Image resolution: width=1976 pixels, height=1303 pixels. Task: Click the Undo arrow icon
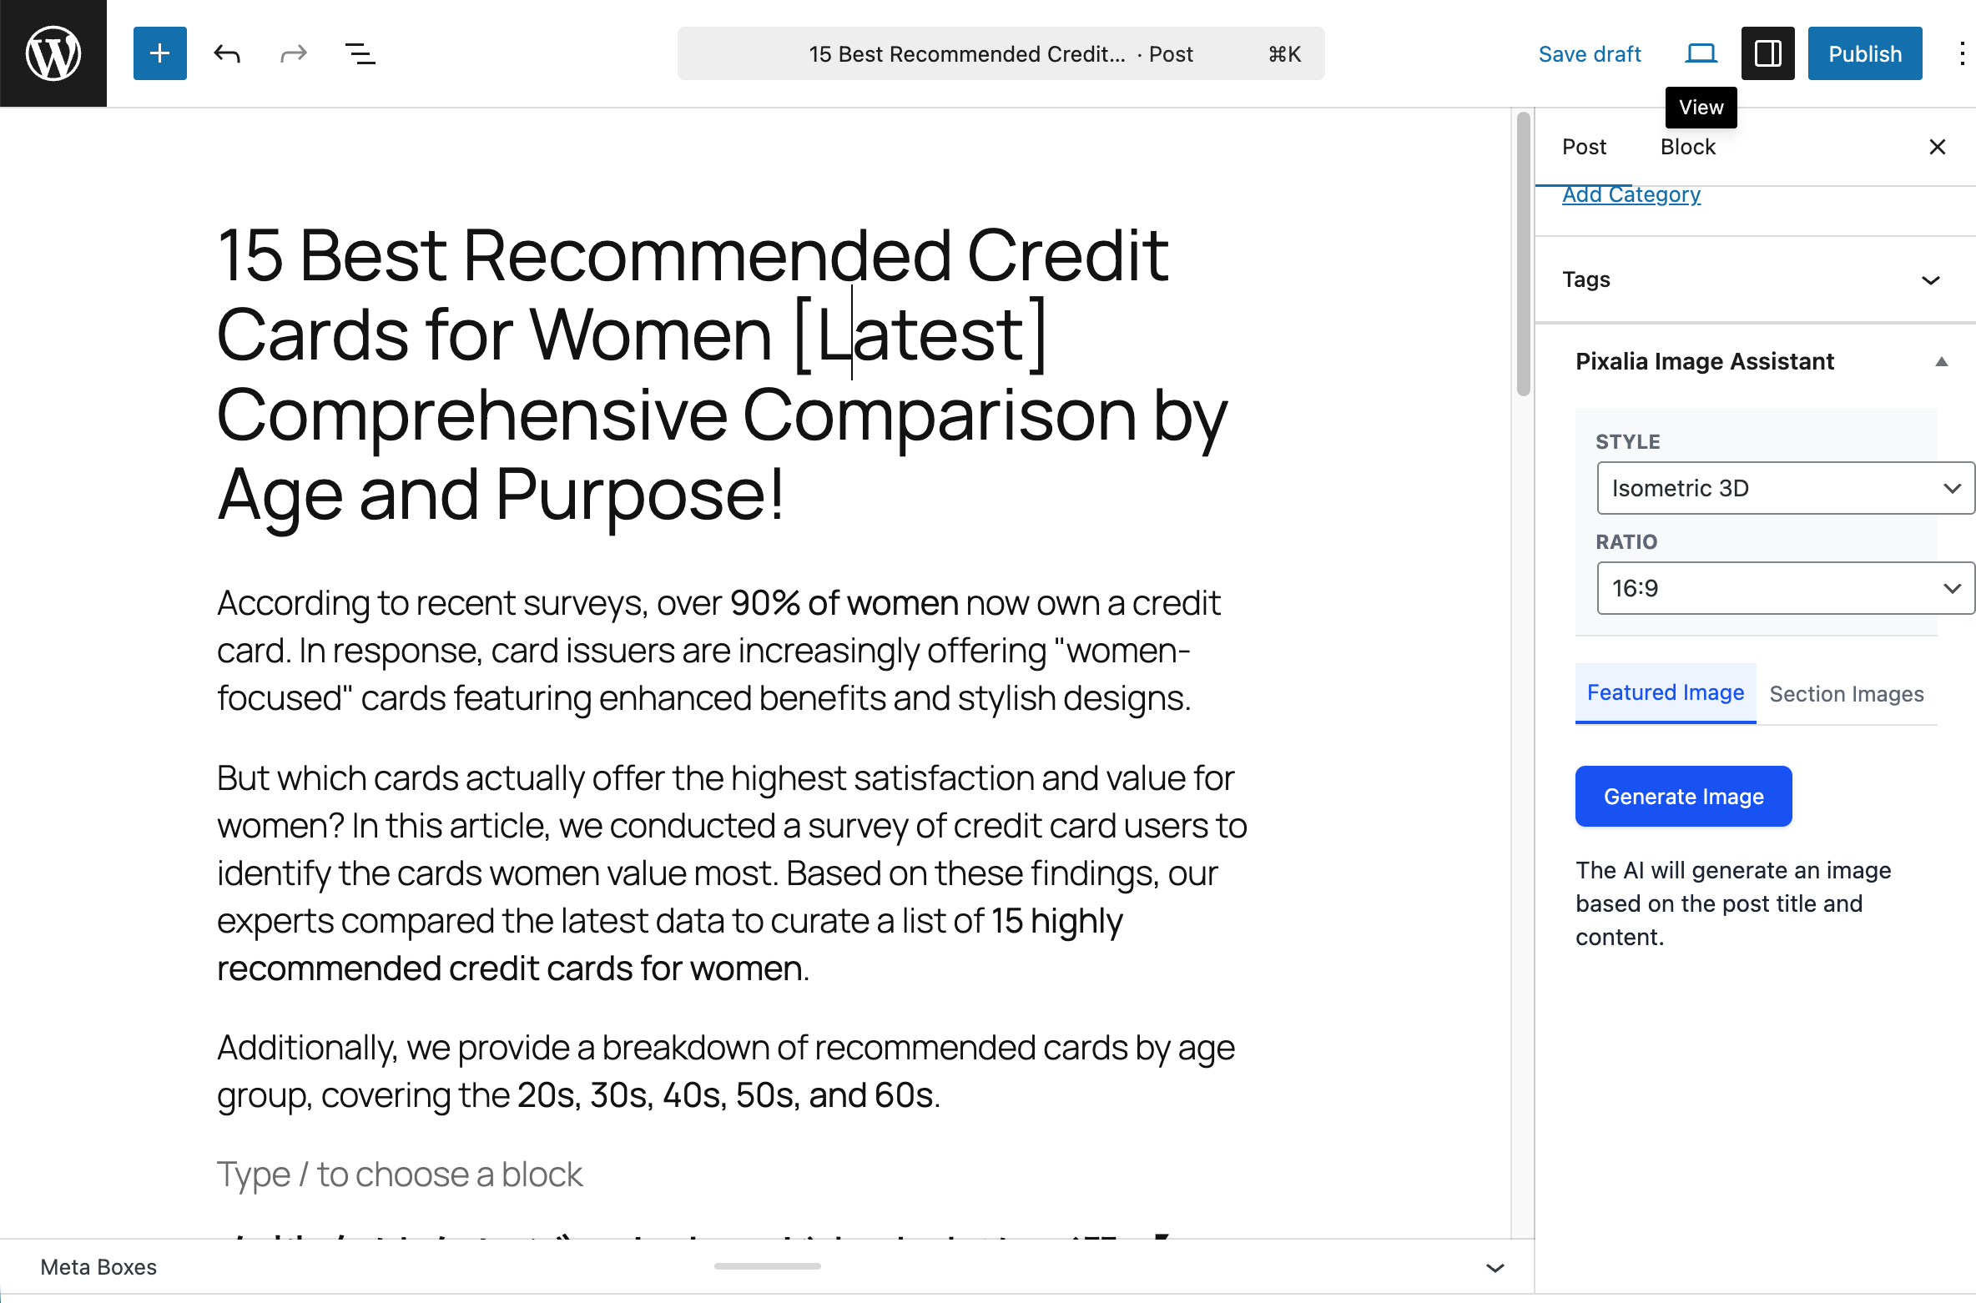tap(226, 53)
